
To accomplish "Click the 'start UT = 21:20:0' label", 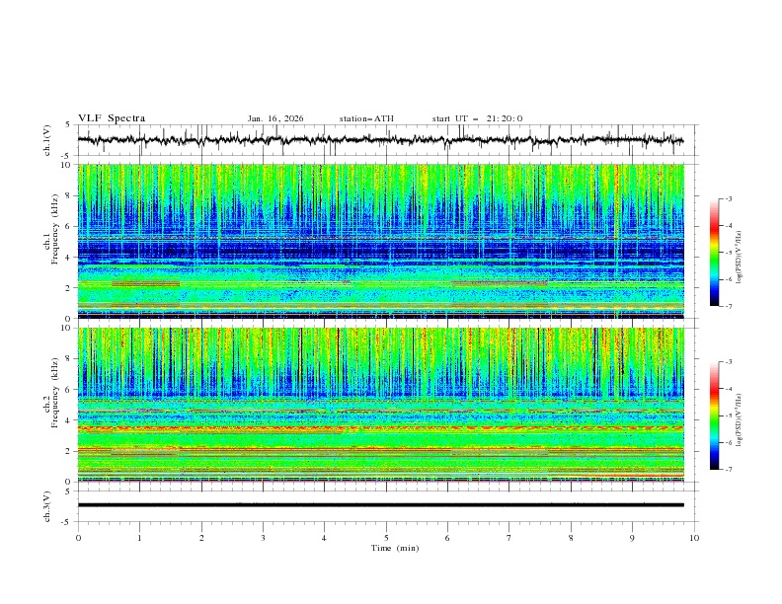I will pyautogui.click(x=477, y=118).
